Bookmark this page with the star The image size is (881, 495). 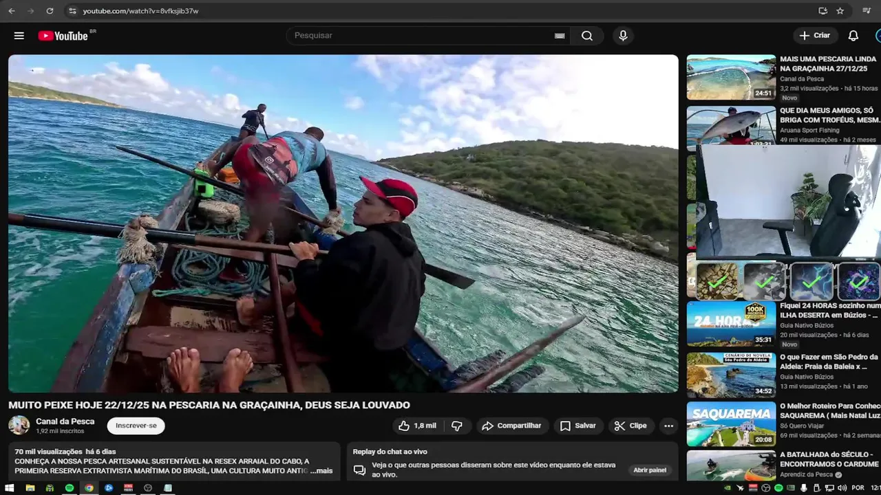[x=840, y=11]
